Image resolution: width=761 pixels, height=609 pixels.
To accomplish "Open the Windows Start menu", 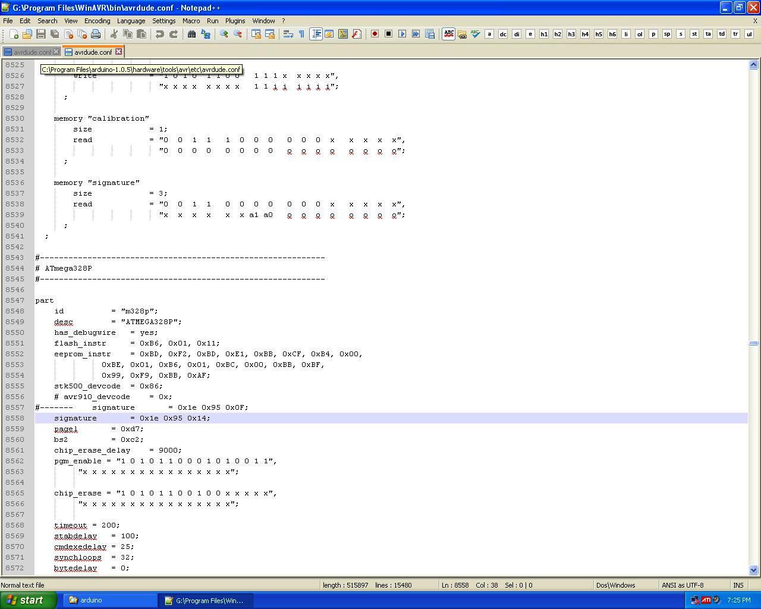I will (x=29, y=600).
